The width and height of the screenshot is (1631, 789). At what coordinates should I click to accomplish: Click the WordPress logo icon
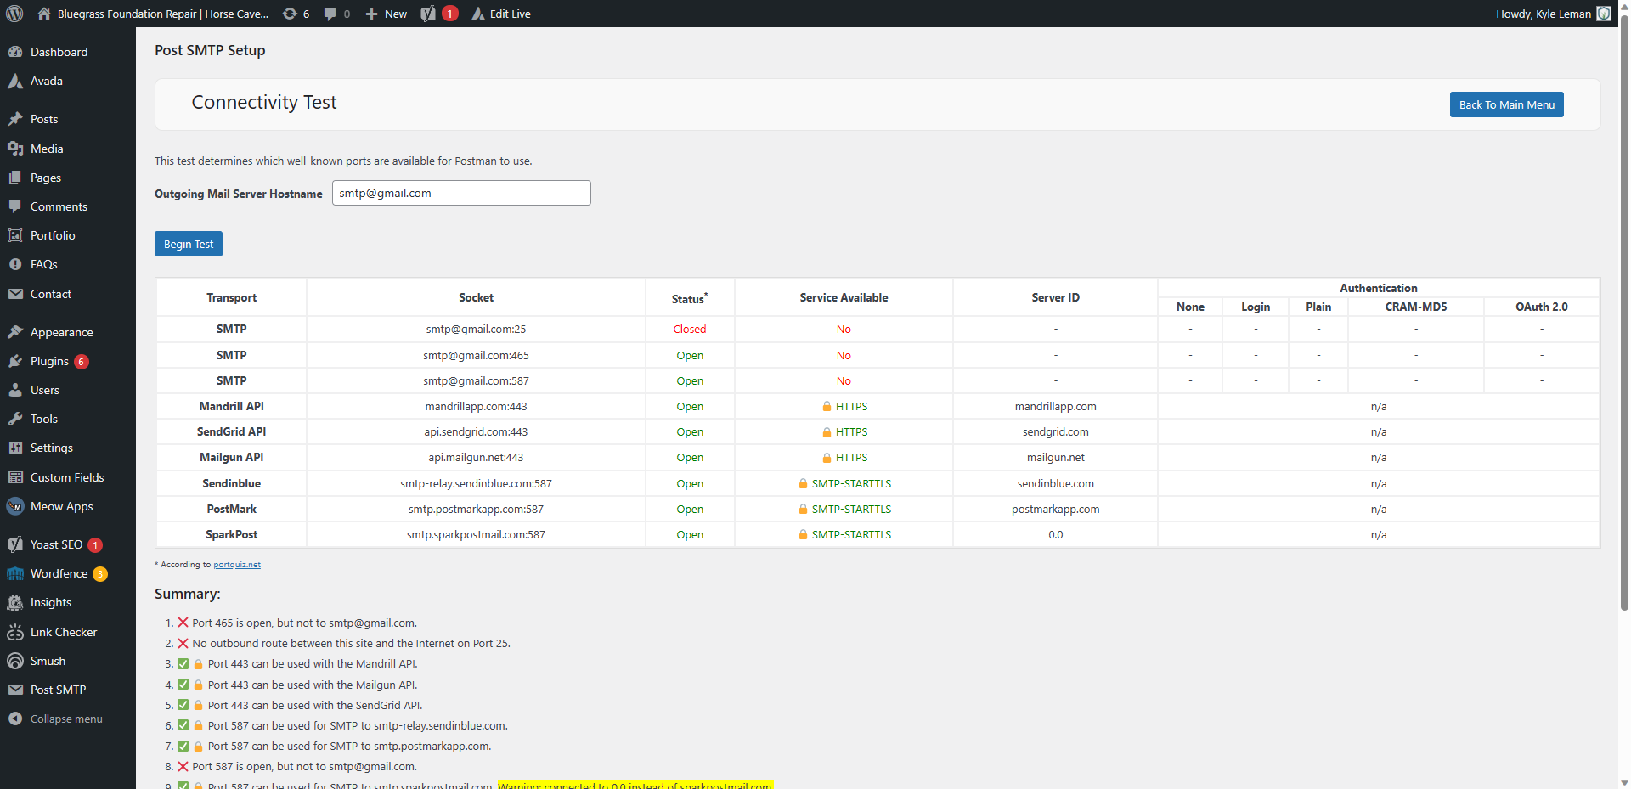click(14, 14)
